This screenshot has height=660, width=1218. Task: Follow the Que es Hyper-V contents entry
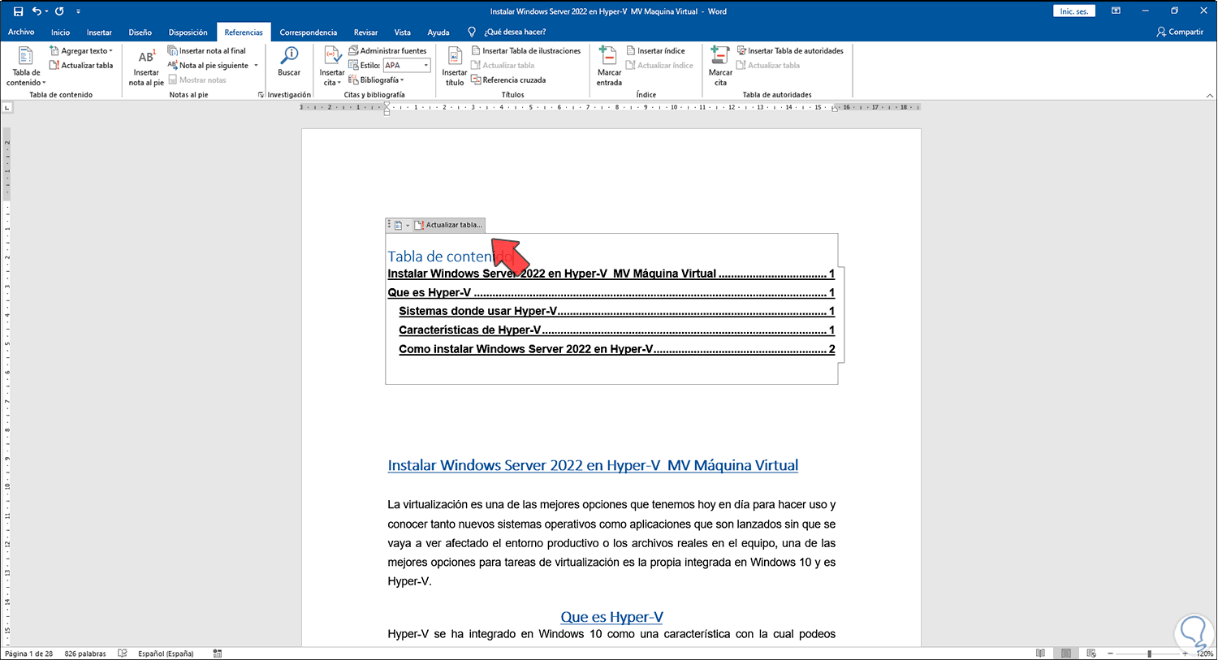[x=429, y=293]
